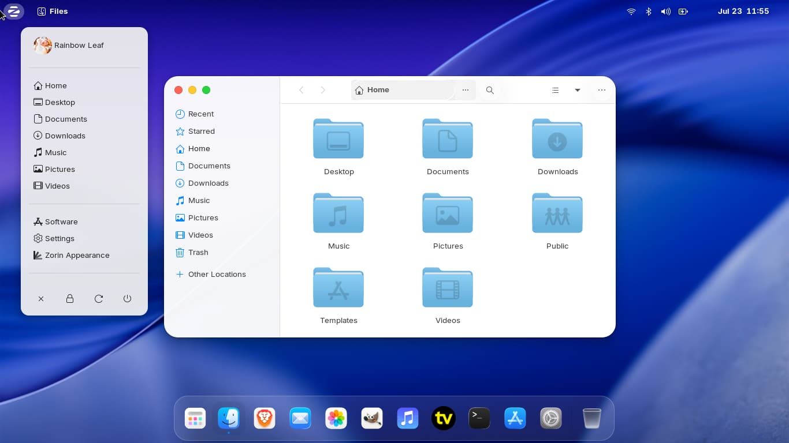Viewport: 789px width, 443px height.
Task: Select the Documents folder icon
Action: [x=448, y=138]
